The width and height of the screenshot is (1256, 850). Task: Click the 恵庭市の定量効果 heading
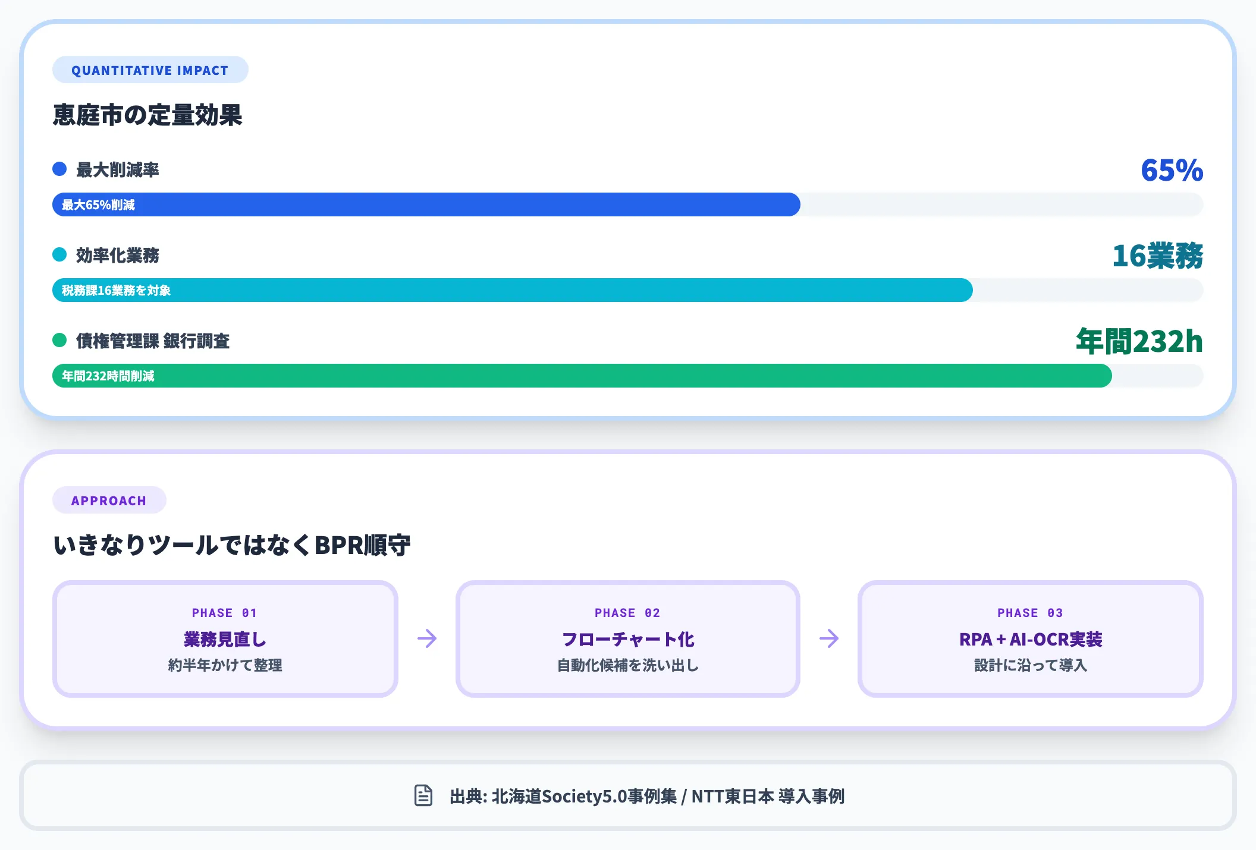147,115
